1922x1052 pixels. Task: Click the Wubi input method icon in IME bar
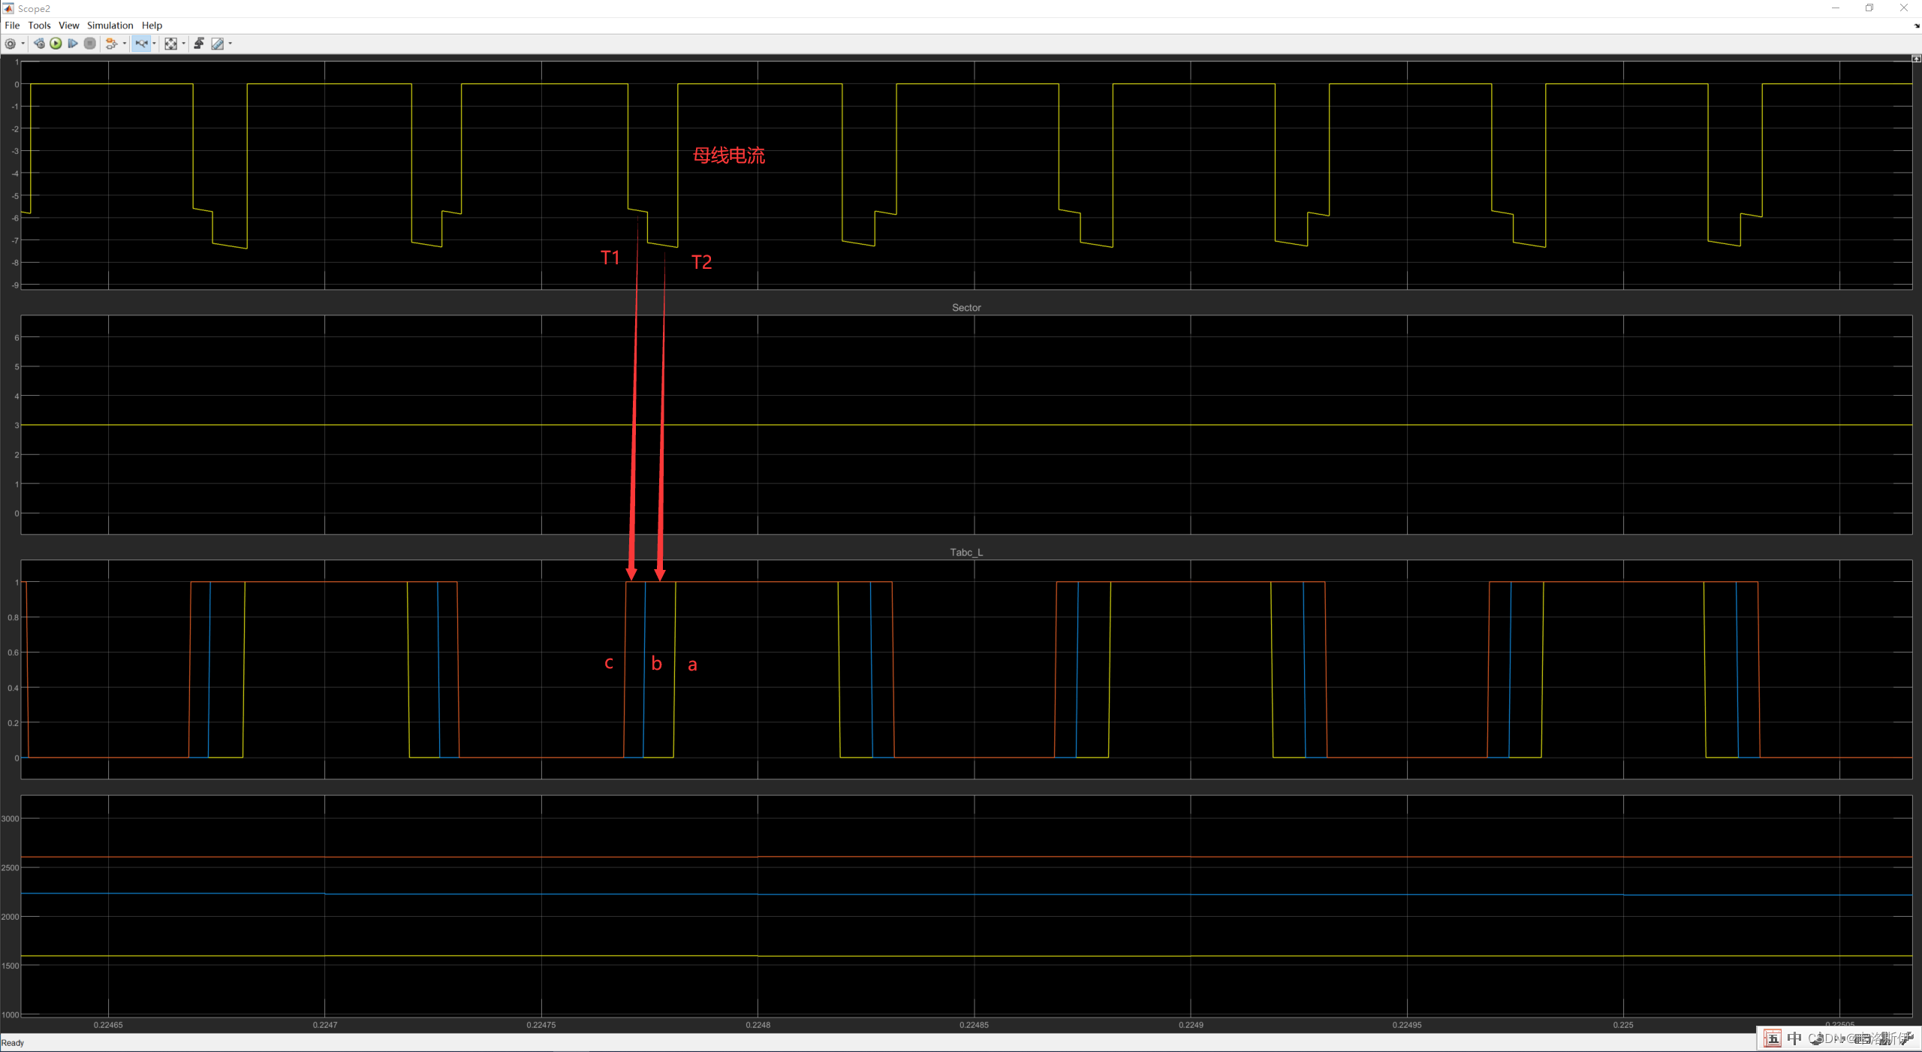coord(1773,1039)
